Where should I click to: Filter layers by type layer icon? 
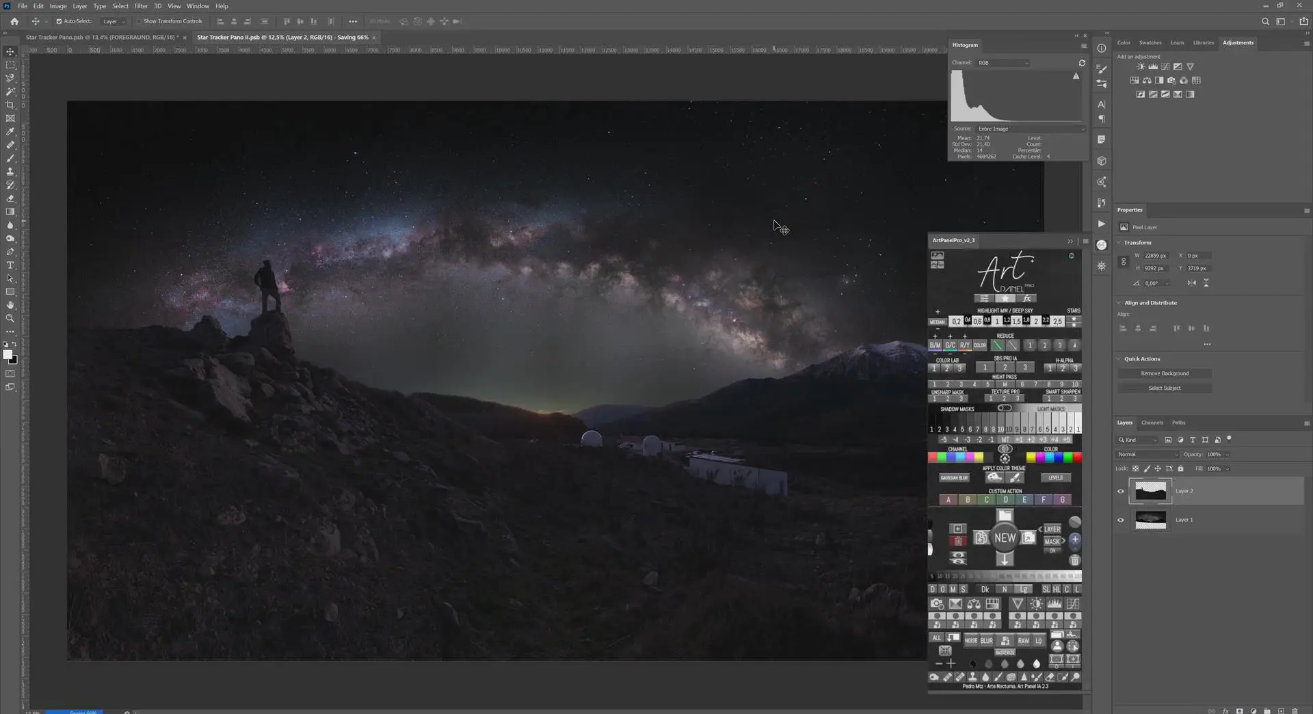click(1193, 440)
